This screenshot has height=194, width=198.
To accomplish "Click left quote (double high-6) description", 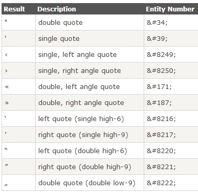I will (83, 151).
